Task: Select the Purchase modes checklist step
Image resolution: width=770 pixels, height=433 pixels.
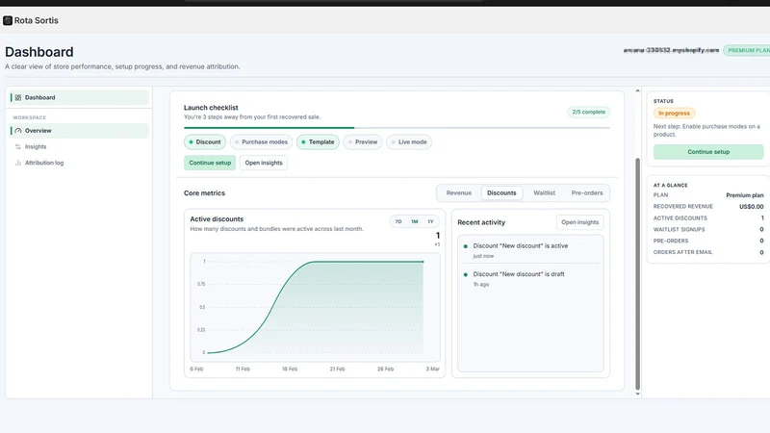Action: (x=261, y=141)
